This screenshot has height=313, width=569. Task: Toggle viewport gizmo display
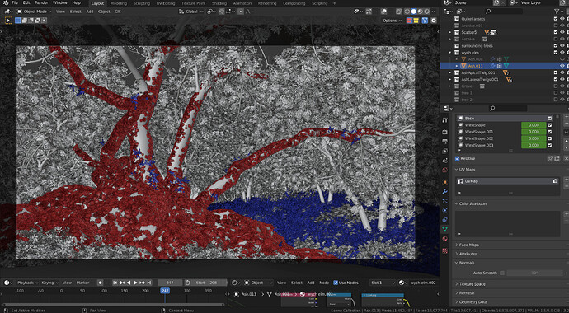coord(369,12)
